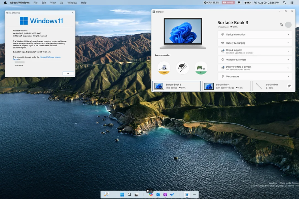The image size is (299, 199).
Task: Open recommended Surface tablet deal with -13% badge
Action: click(x=164, y=68)
